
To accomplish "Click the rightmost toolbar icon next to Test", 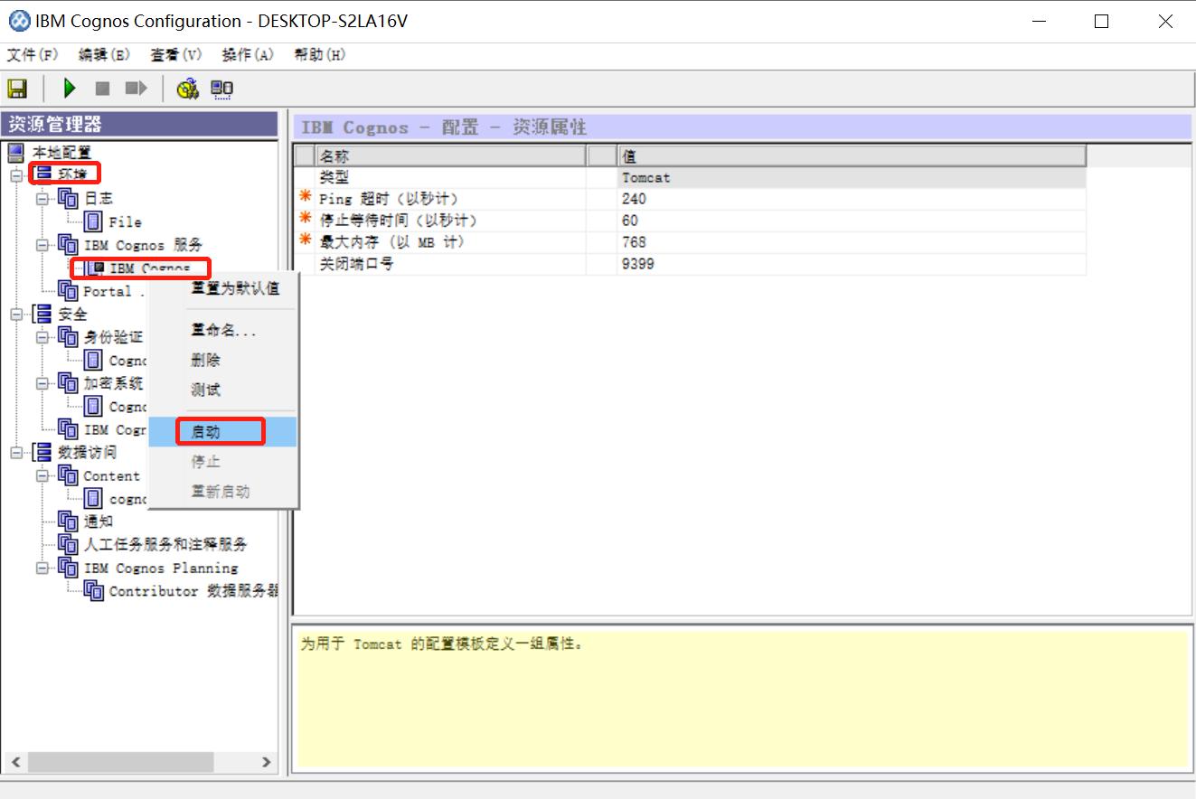I will [221, 89].
